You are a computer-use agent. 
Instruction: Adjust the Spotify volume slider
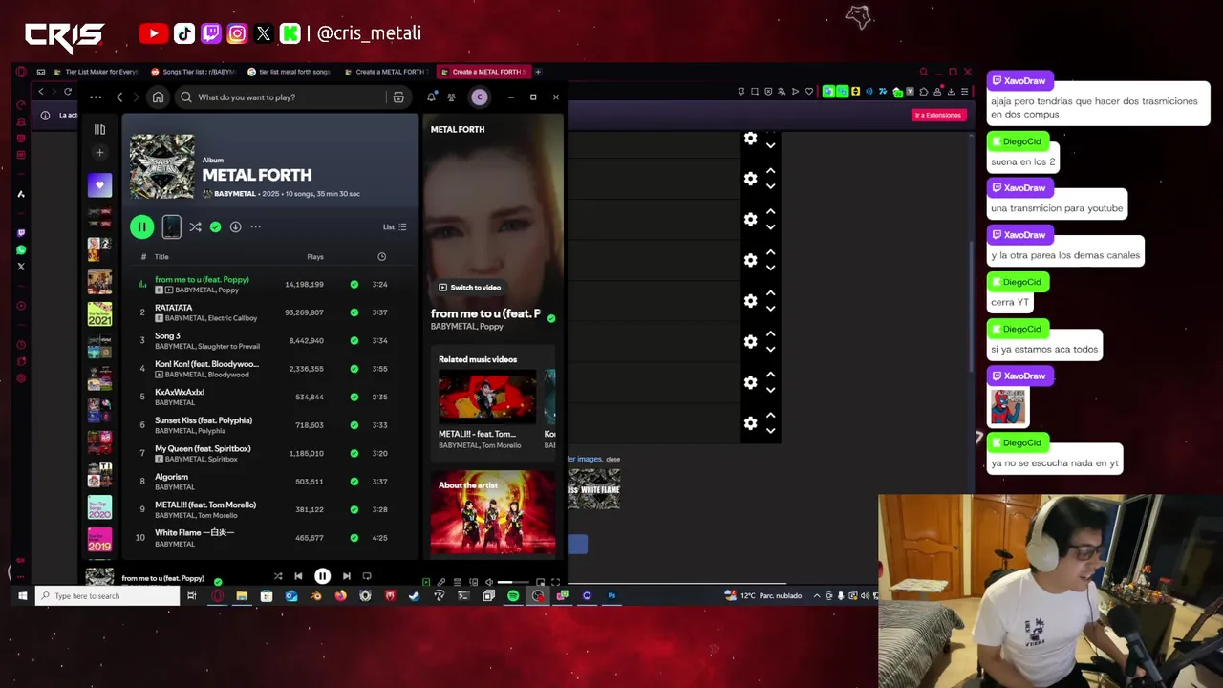pos(513,582)
